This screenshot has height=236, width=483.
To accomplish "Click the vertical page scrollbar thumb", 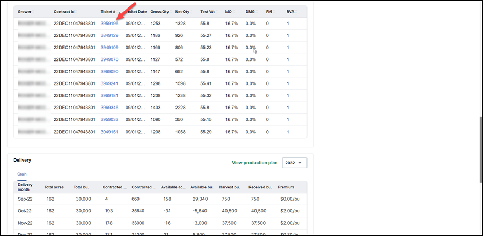I will pos(481,150).
